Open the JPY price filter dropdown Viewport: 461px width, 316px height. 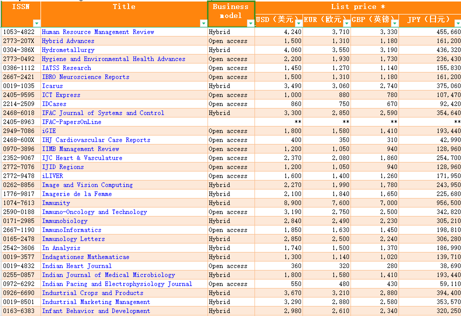click(457, 23)
